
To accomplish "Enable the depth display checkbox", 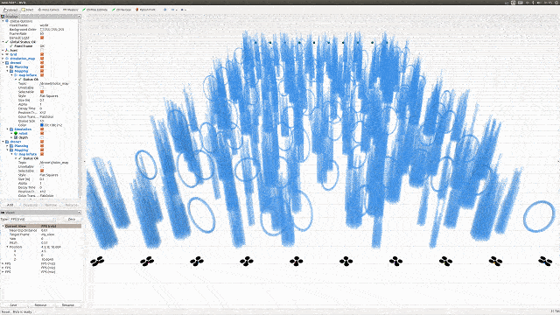I will coord(42,137).
